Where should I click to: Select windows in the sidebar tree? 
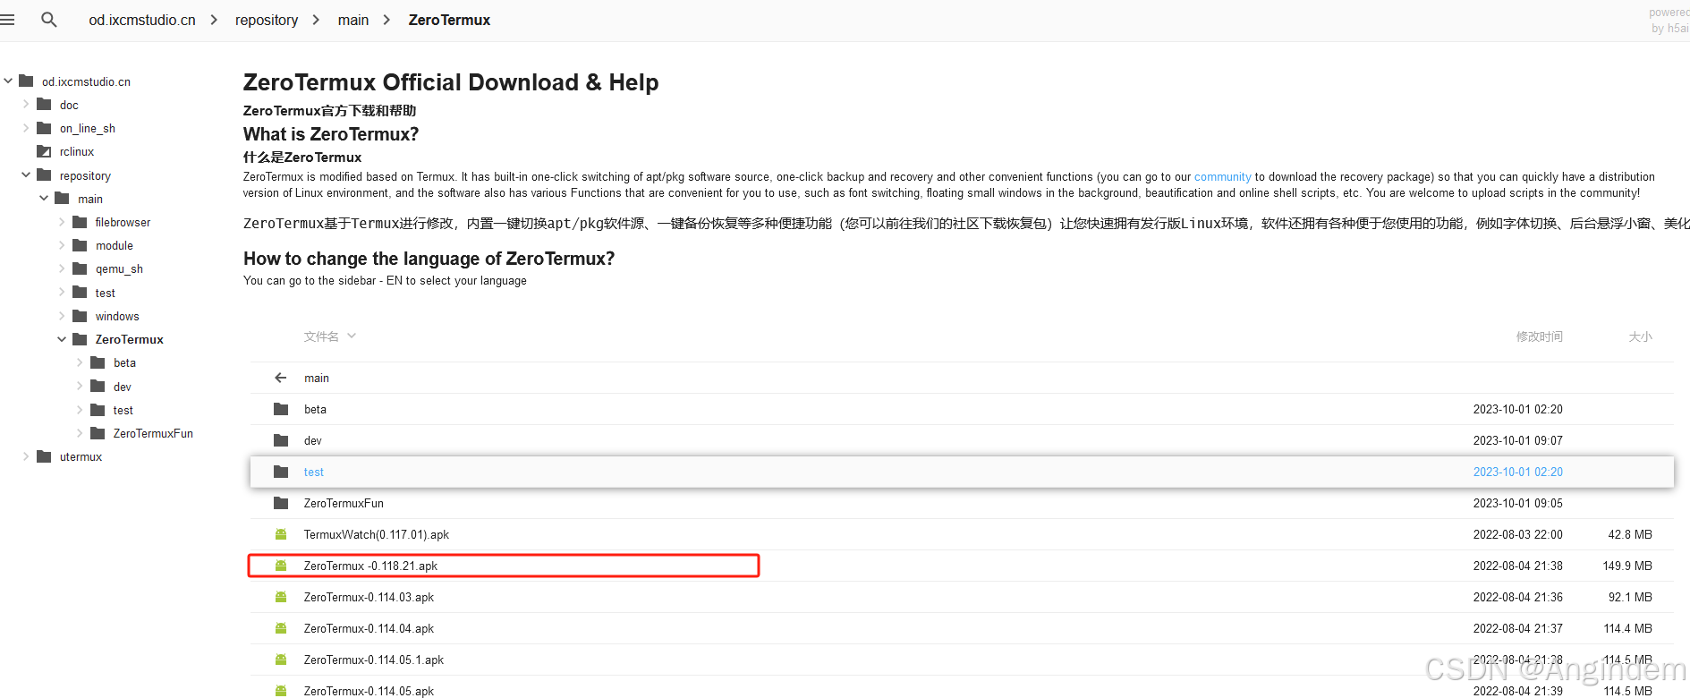coord(117,316)
